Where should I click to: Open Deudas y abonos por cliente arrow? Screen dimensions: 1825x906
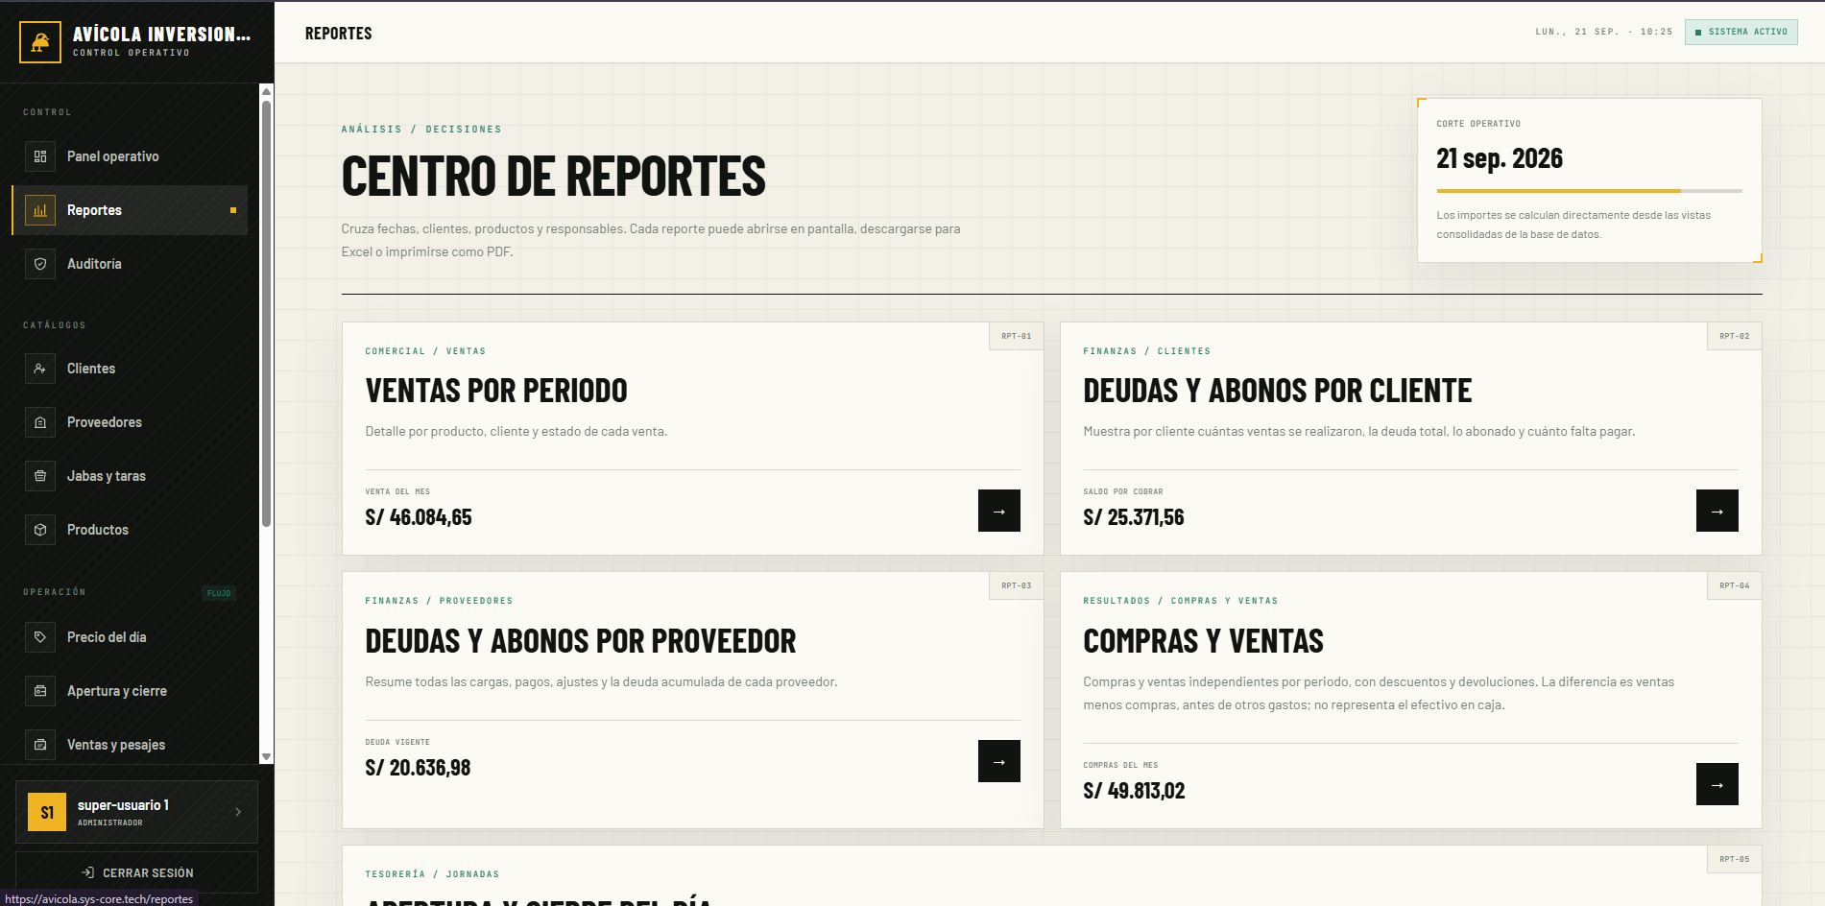tap(1717, 511)
